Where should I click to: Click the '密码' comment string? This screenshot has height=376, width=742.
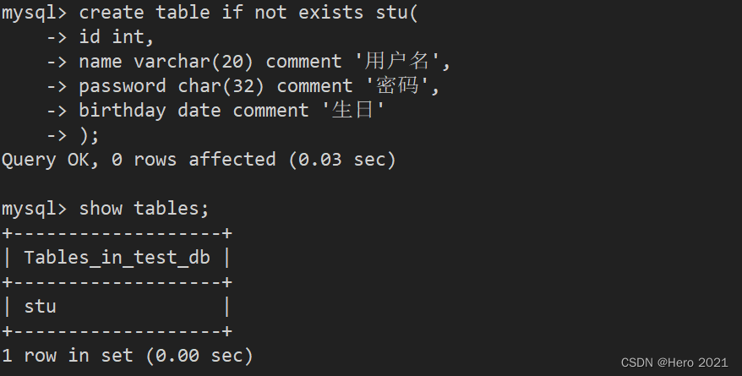(x=397, y=85)
